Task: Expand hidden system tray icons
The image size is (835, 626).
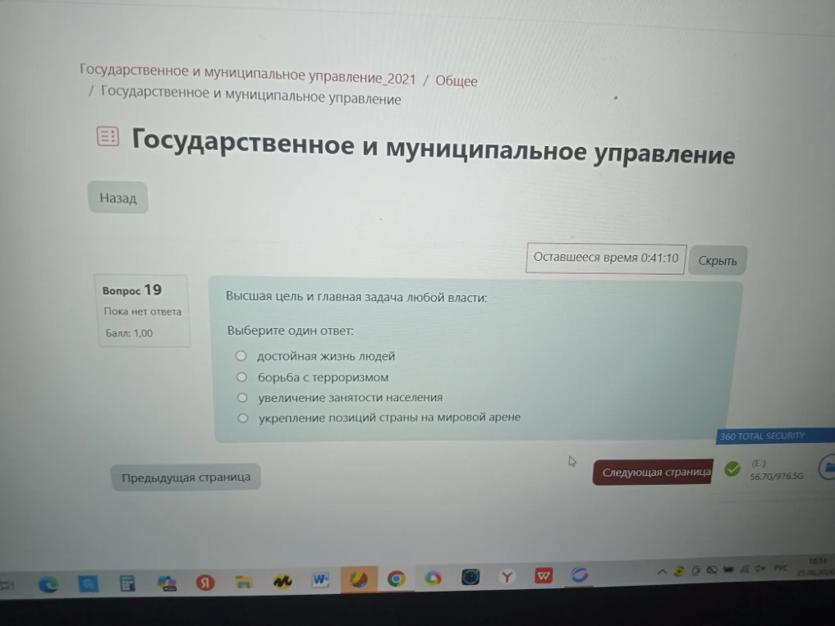Action: (x=662, y=572)
